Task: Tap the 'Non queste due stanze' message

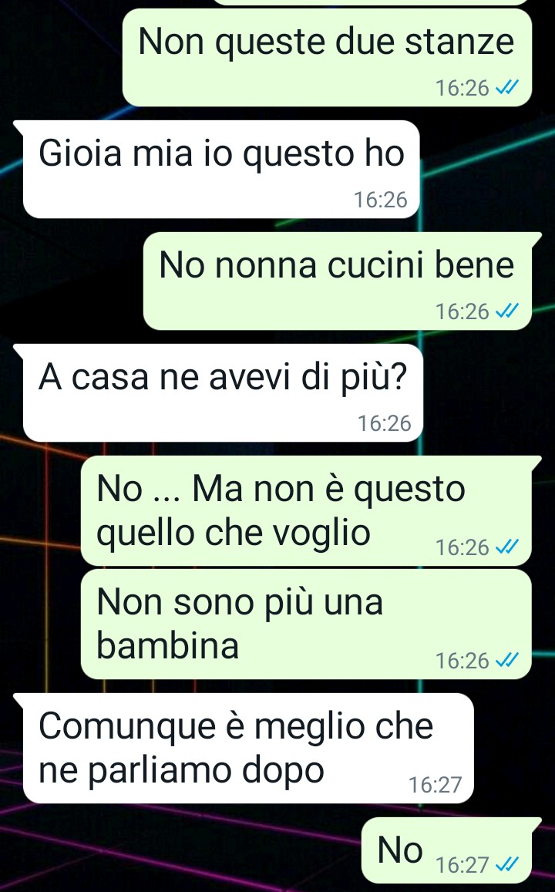Action: tap(327, 57)
